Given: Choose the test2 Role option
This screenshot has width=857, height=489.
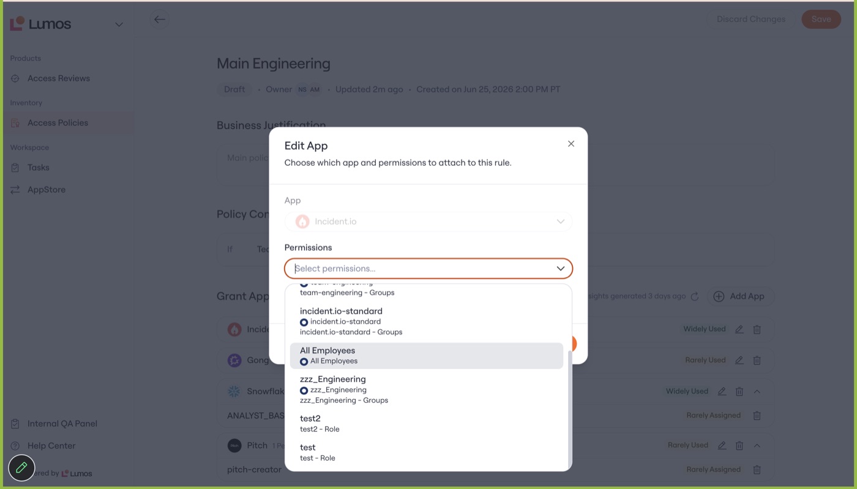Looking at the screenshot, I should 427,424.
